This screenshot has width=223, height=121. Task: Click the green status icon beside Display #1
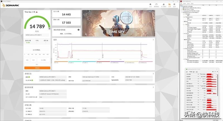32,80
